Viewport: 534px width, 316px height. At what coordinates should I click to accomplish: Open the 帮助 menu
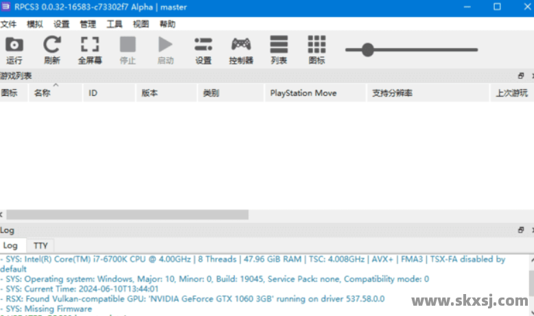[x=167, y=23]
